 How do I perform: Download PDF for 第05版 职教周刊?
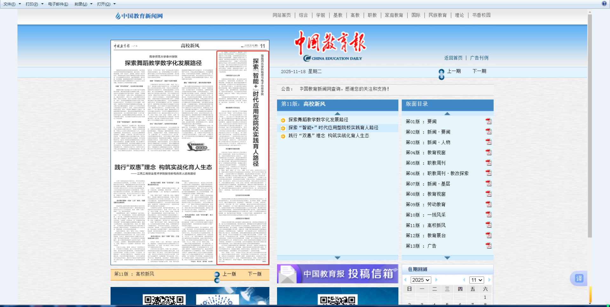pyautogui.click(x=488, y=163)
